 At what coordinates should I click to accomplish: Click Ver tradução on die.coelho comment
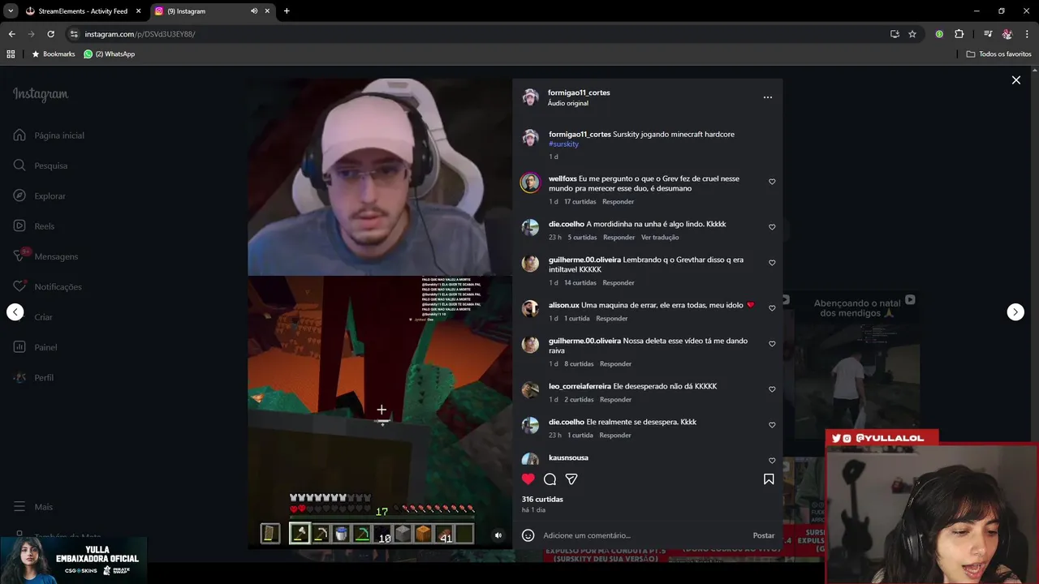click(660, 237)
